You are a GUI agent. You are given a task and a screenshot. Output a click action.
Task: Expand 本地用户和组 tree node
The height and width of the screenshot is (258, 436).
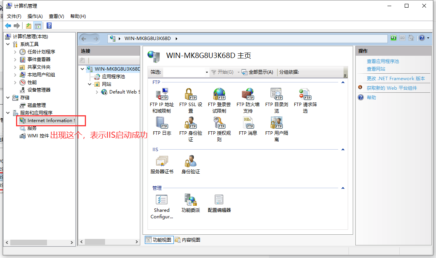pos(15,75)
